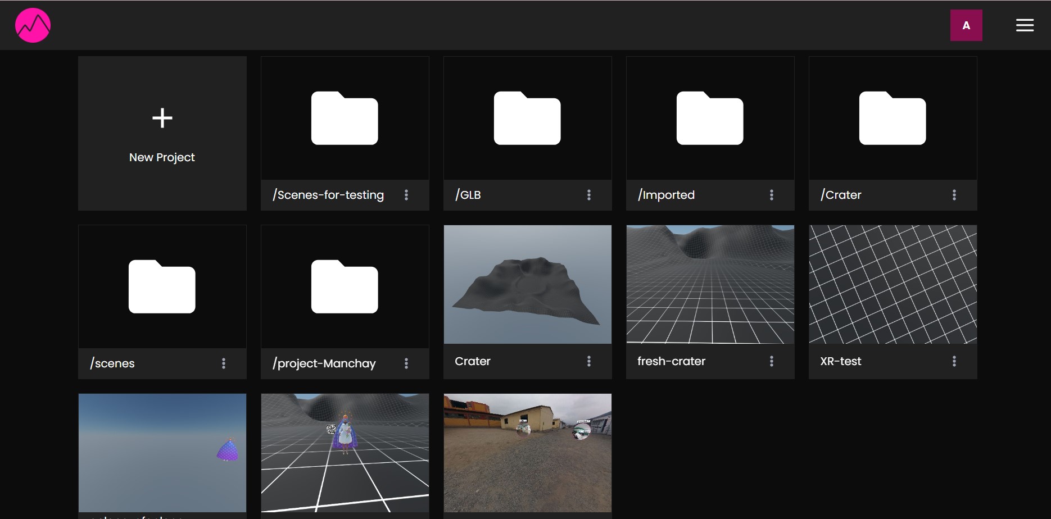The image size is (1051, 519).
Task: Open options menu for /Scenes-for-testing
Action: point(406,195)
